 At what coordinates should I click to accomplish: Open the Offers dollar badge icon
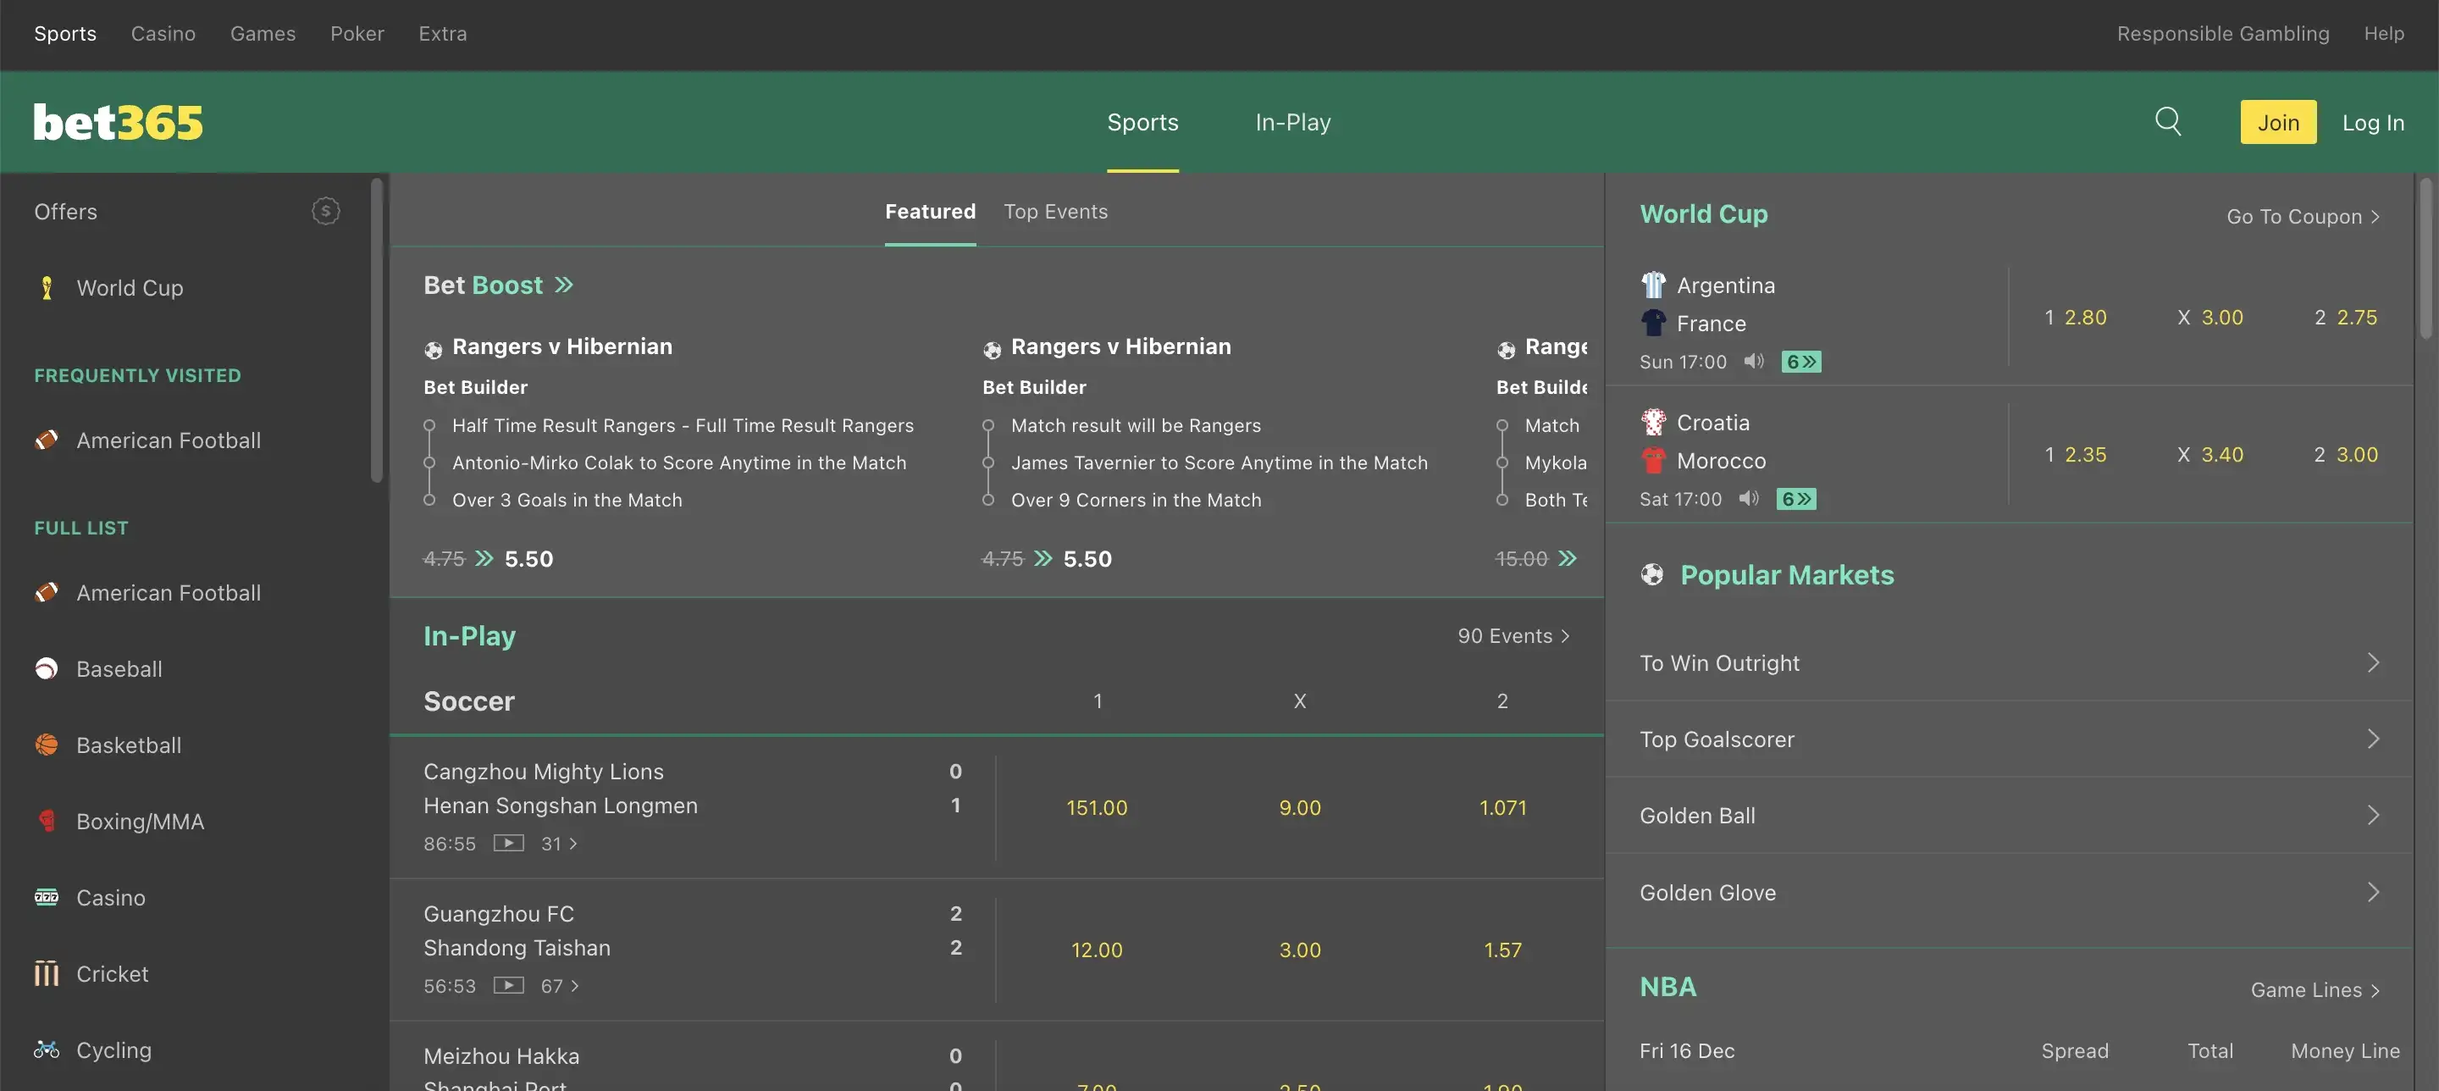326,211
